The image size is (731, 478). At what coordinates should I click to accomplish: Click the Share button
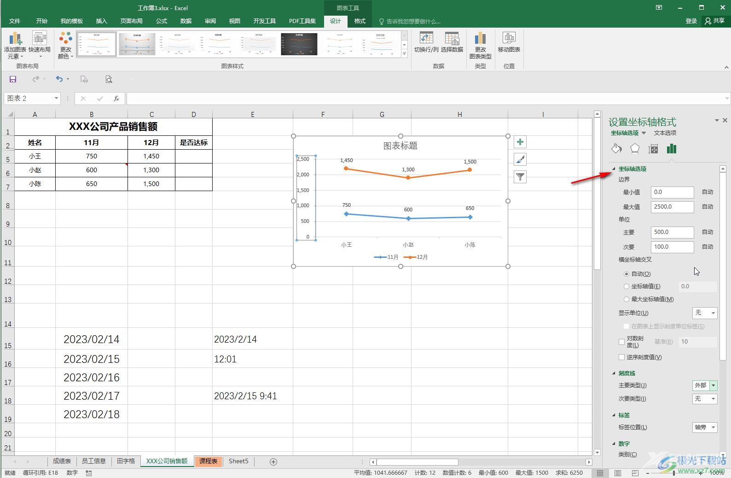tap(715, 21)
